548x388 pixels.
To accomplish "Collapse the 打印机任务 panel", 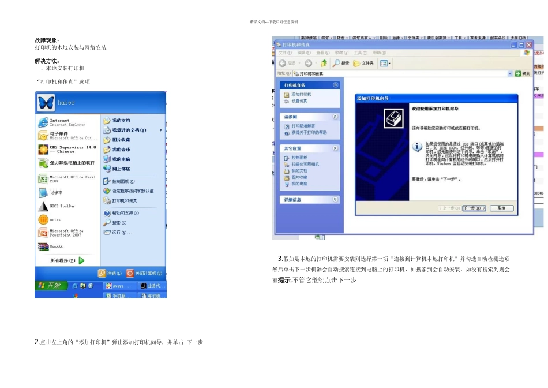I will [336, 85].
